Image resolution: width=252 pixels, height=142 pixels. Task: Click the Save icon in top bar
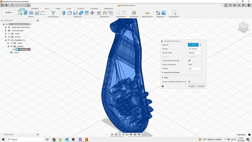click(12, 5)
